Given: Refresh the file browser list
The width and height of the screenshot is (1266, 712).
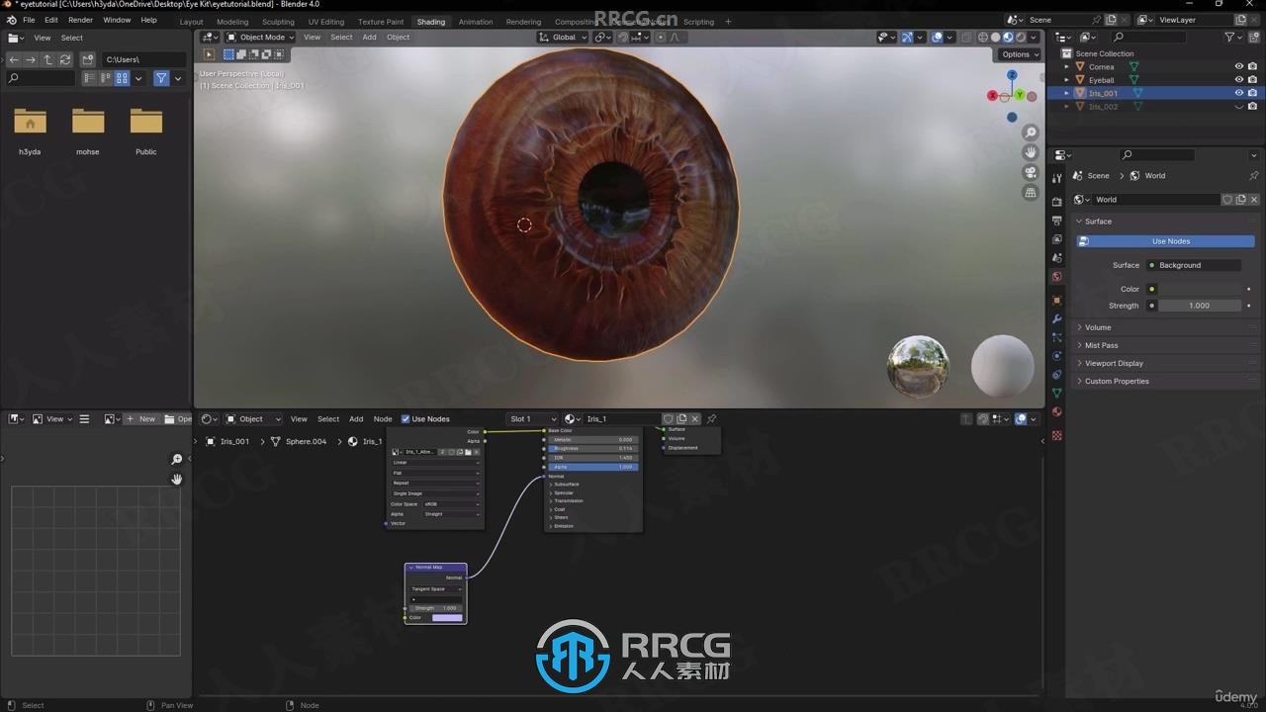Looking at the screenshot, I should 65,59.
